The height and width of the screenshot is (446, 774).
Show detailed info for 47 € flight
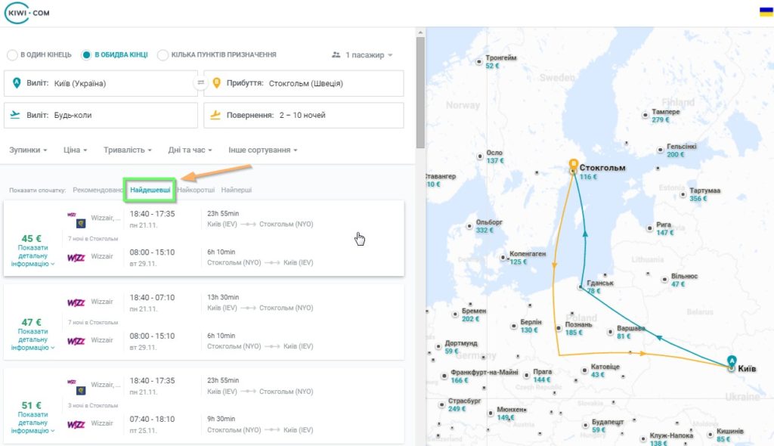(33, 339)
